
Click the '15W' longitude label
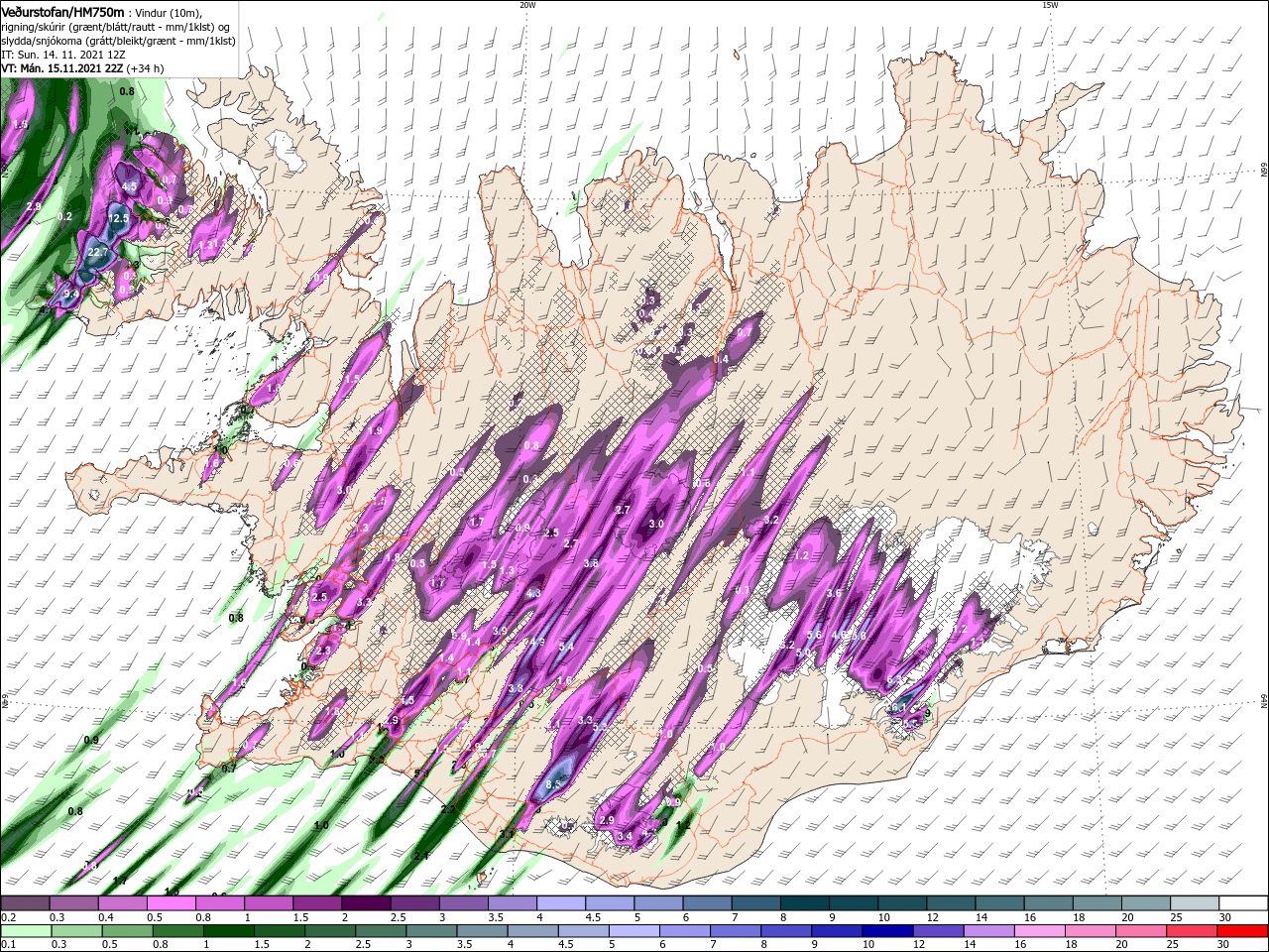click(1050, 5)
